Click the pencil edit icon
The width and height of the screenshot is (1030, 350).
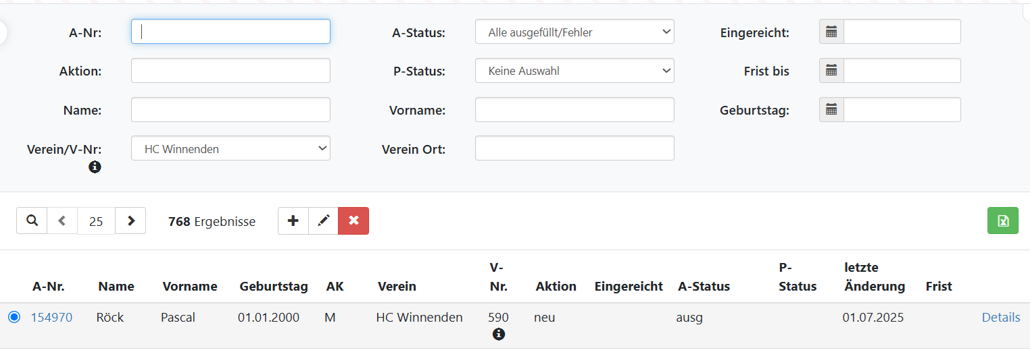[324, 221]
